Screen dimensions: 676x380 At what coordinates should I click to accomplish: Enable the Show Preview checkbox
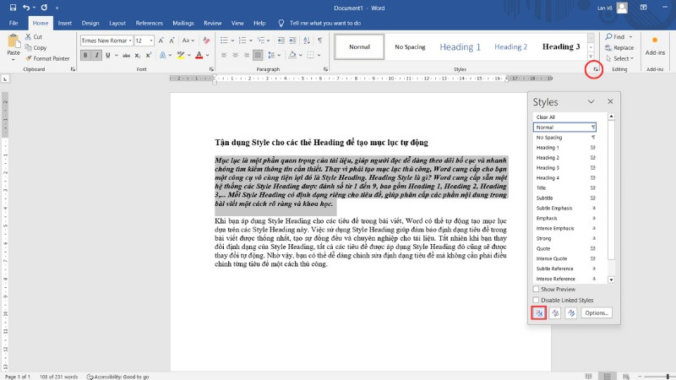537,289
